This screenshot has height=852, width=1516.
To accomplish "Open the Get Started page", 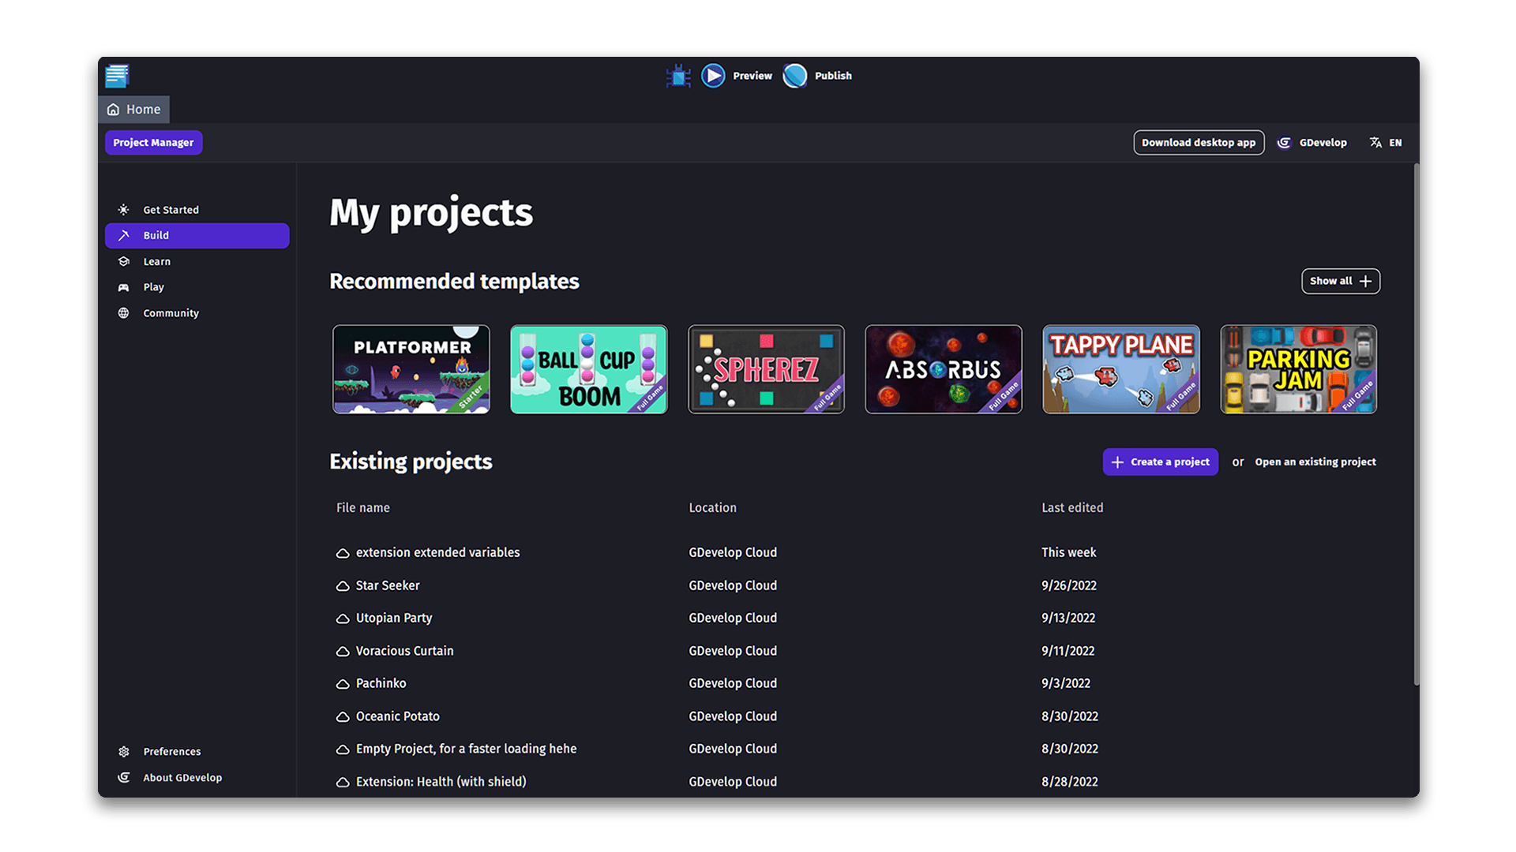I will (171, 209).
